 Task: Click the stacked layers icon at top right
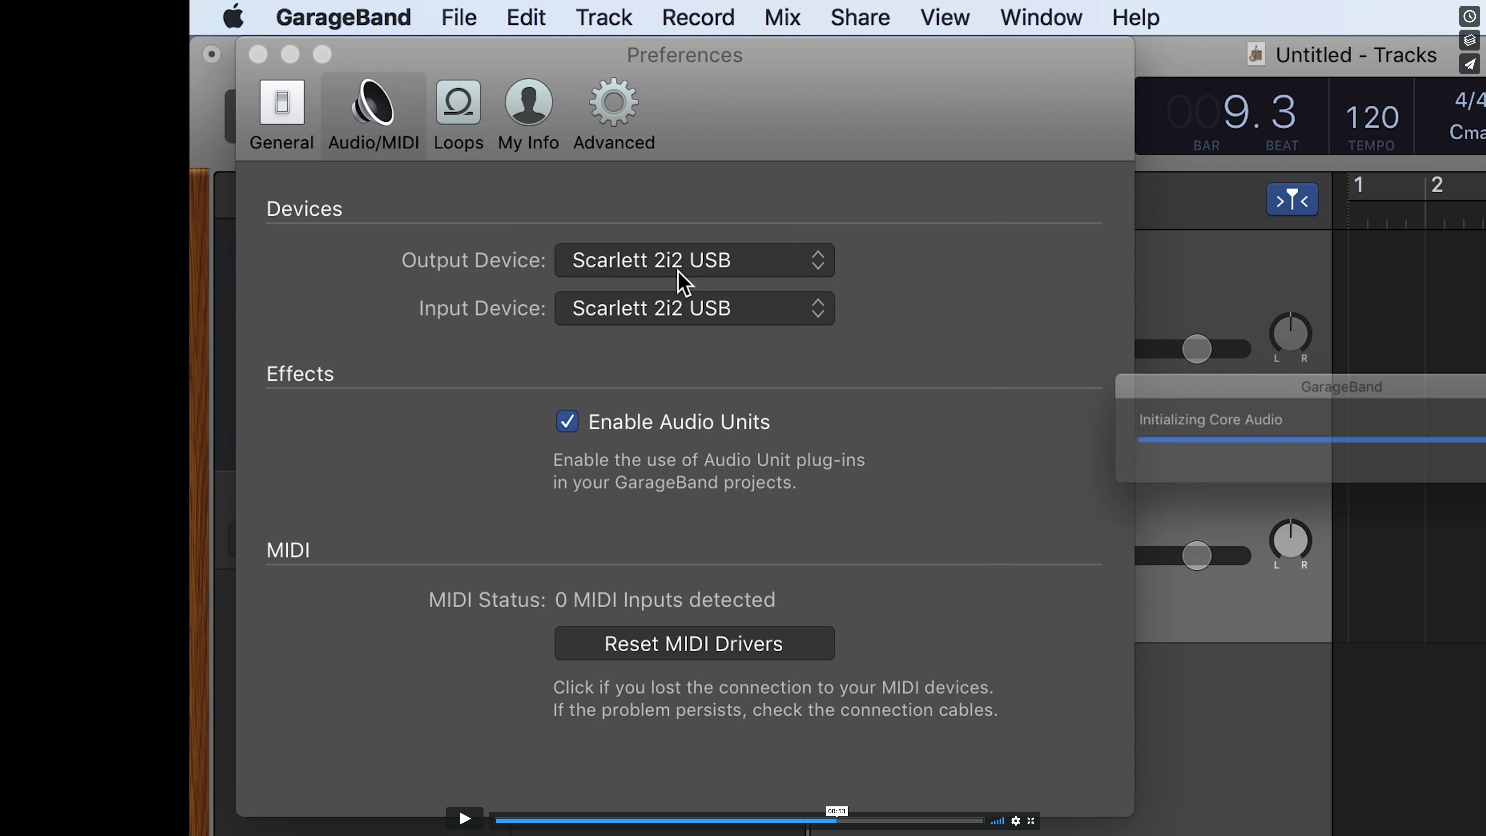[x=1470, y=40]
